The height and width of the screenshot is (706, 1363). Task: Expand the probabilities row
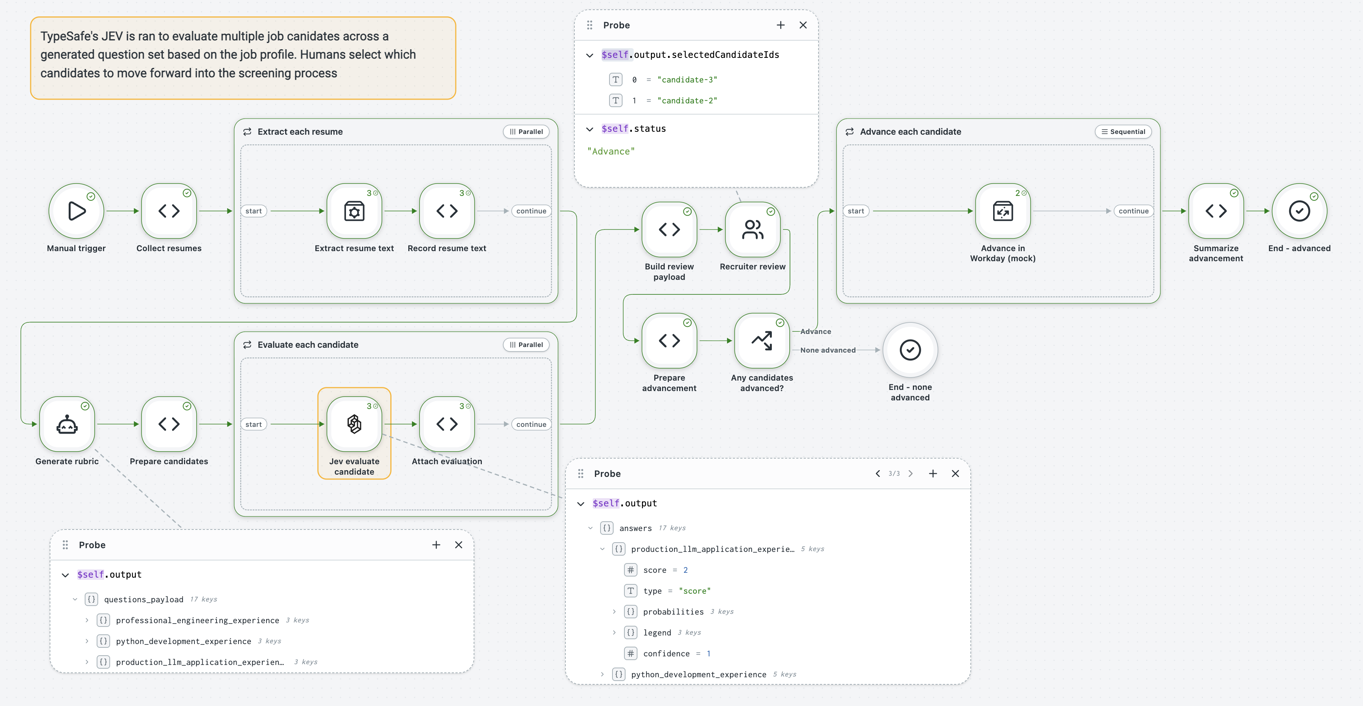614,612
